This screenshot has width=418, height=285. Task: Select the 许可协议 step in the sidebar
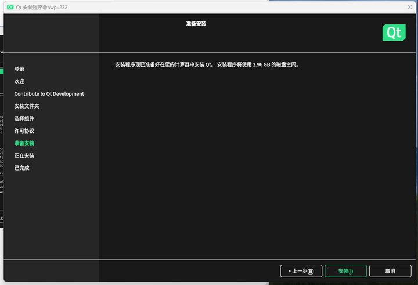(x=24, y=131)
